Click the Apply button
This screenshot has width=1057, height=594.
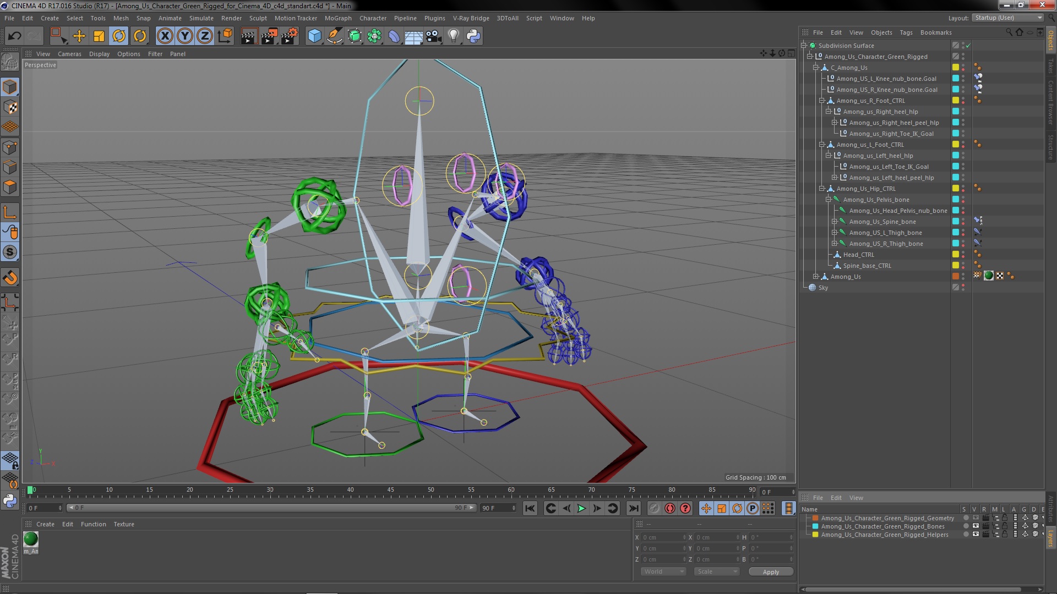771,572
